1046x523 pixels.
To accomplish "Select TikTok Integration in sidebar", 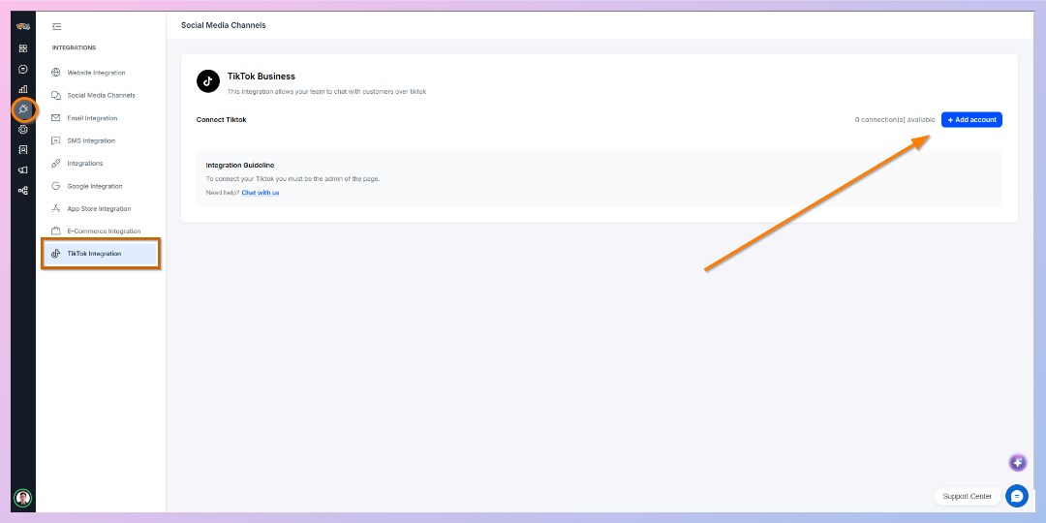I will pos(100,254).
